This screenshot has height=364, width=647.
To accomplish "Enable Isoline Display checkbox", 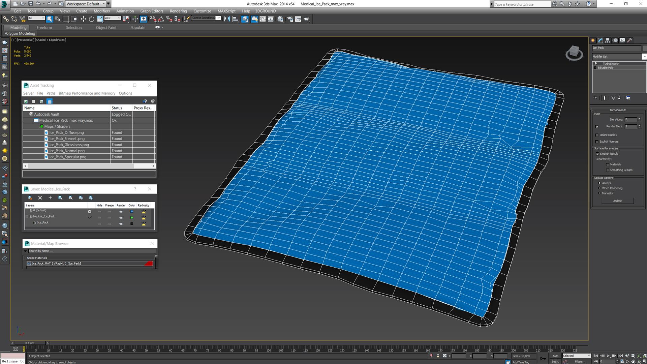I will [x=597, y=135].
